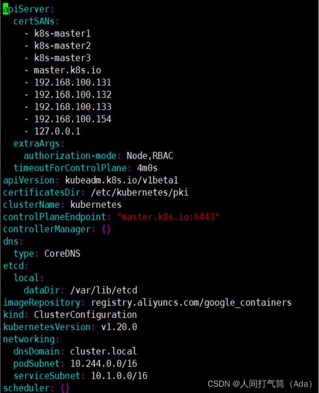Click the CSDN author watermark text
Screen dimensions: 319x393
[x=260, y=384]
